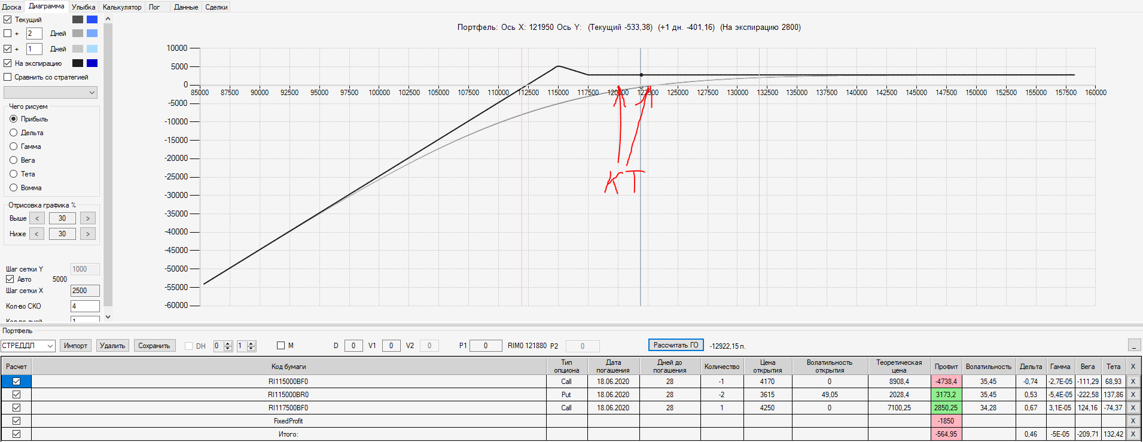Open the Улыбка tab

[x=84, y=7]
